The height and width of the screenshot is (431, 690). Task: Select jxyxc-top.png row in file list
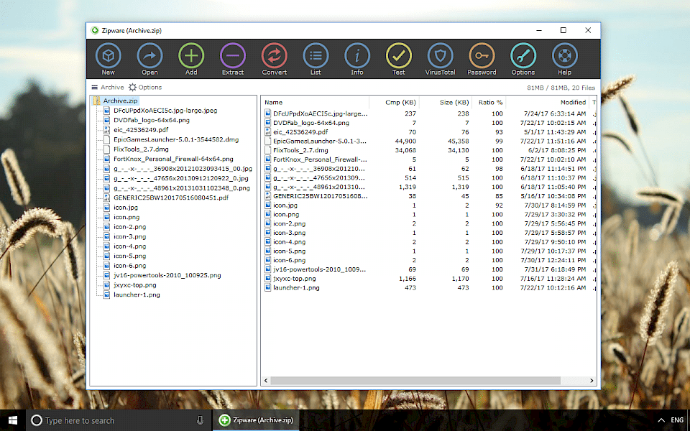point(429,279)
